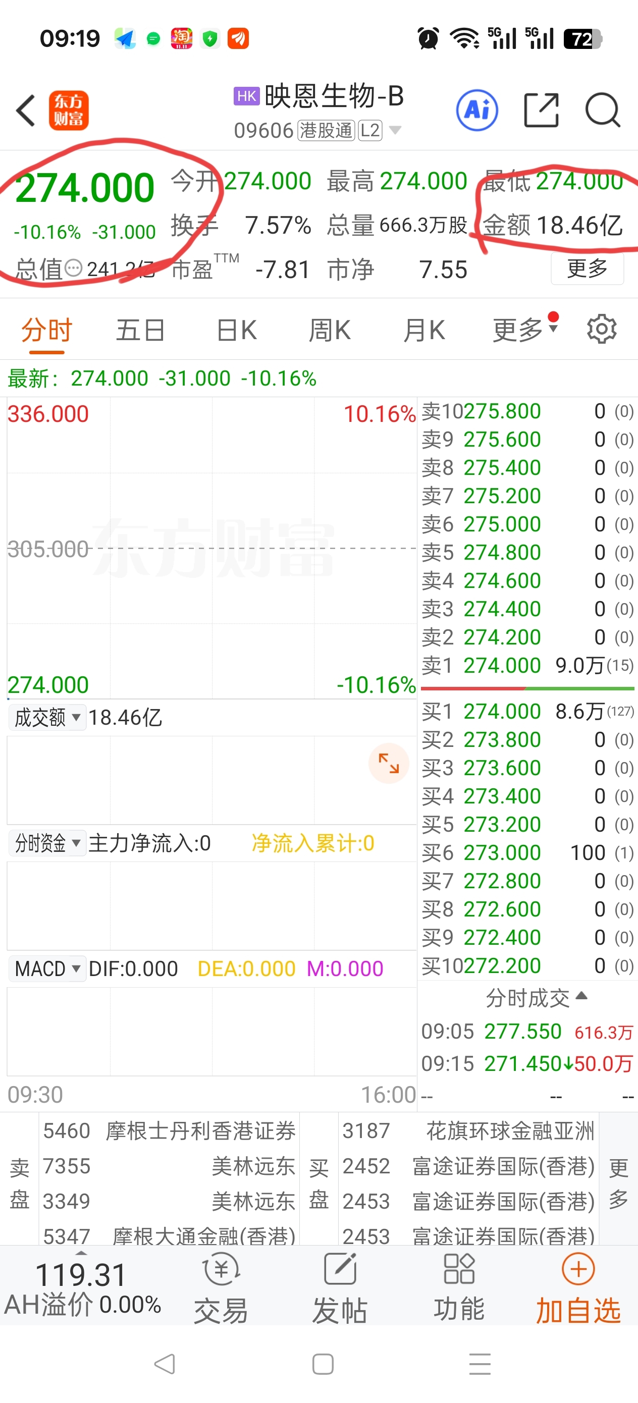Toggle market value info icon beside 总值
Viewport: 638px width, 1403px height.
74,268
